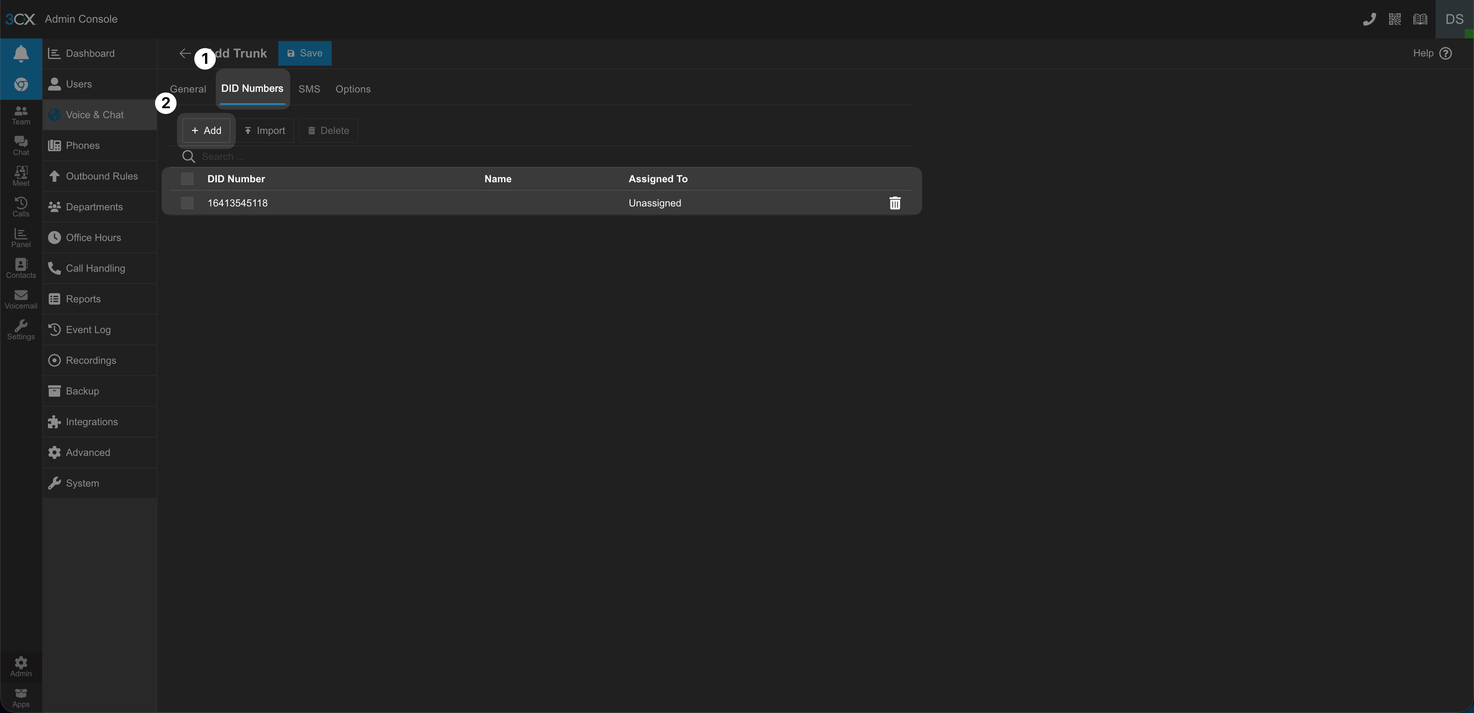This screenshot has width=1474, height=713.
Task: Go back using the left arrow
Action: pos(184,53)
